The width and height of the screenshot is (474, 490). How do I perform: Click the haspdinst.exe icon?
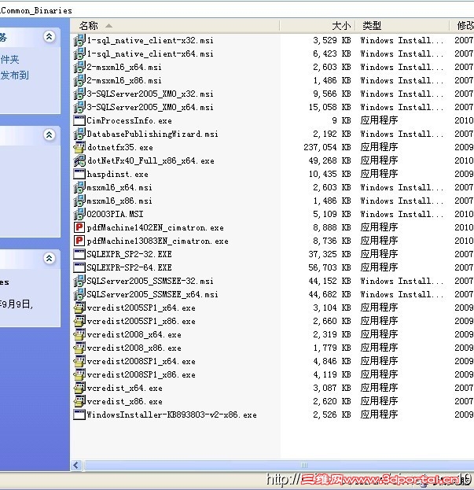point(79,174)
